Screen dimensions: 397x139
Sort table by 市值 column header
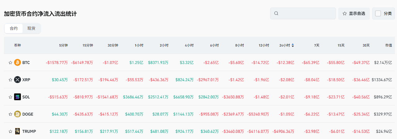388,45
